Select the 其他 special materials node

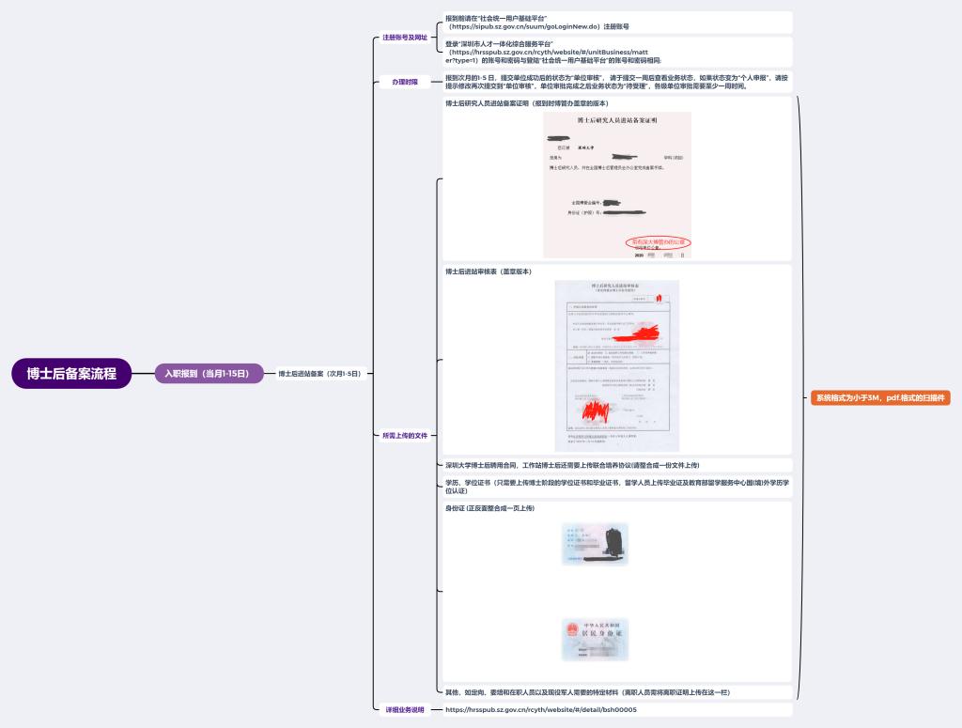[587, 692]
